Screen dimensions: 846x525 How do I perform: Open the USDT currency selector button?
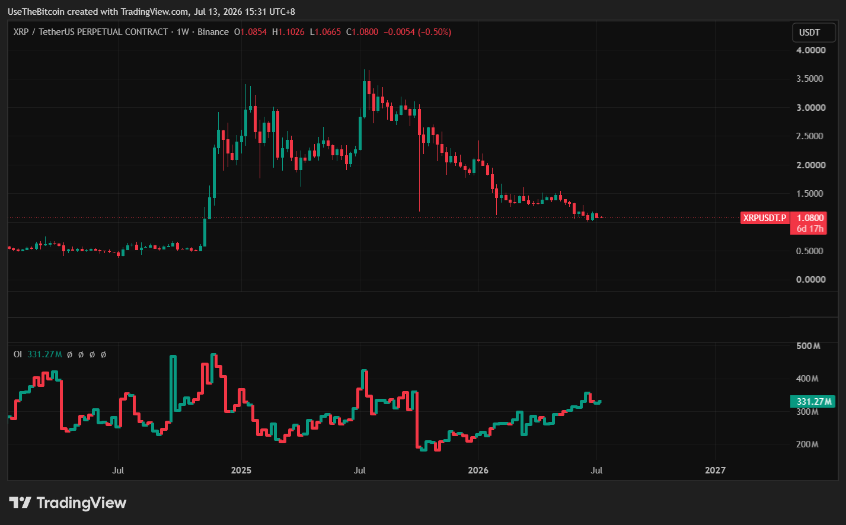coord(813,33)
